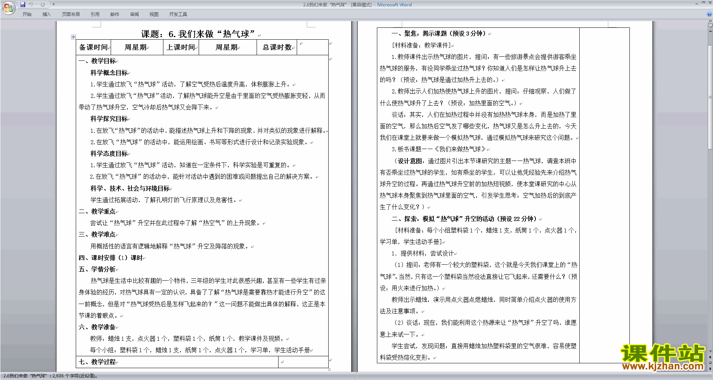Screen dimensions: 713x380
Task: Minimize the Word window
Action: click(x=696, y=3)
